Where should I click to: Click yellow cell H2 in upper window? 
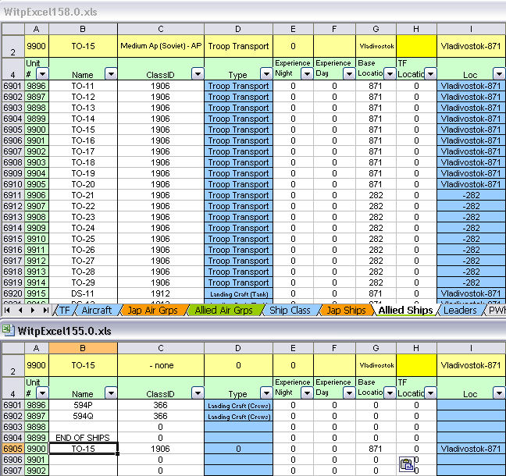[416, 46]
